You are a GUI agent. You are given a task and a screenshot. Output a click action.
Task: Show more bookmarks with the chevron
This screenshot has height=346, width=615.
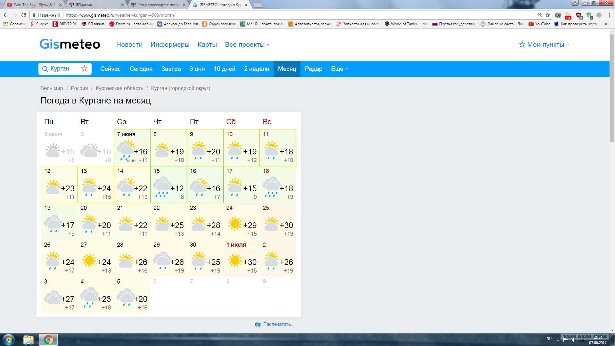(x=606, y=24)
